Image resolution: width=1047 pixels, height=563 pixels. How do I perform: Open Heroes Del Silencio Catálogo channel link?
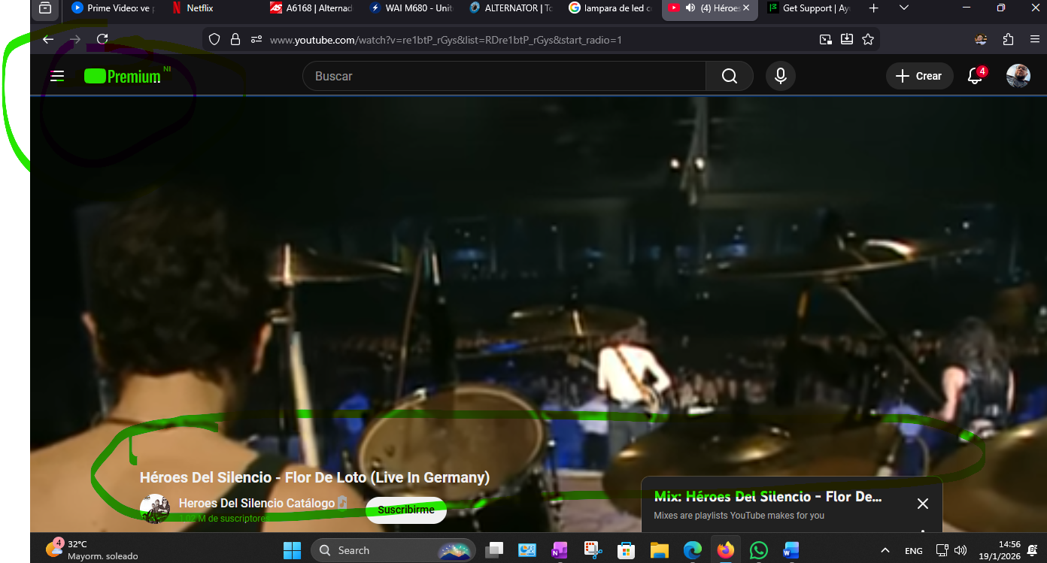click(x=256, y=503)
